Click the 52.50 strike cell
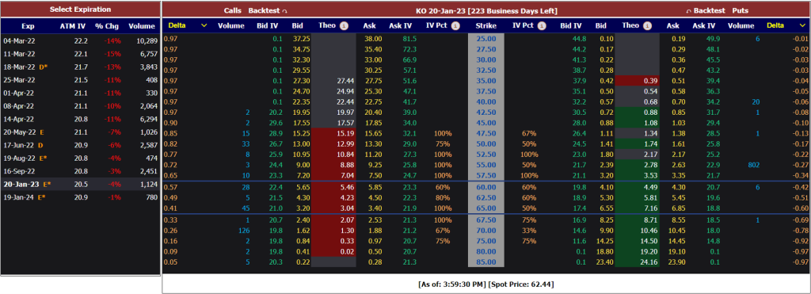 486,155
